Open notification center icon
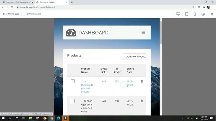 coord(211,118)
